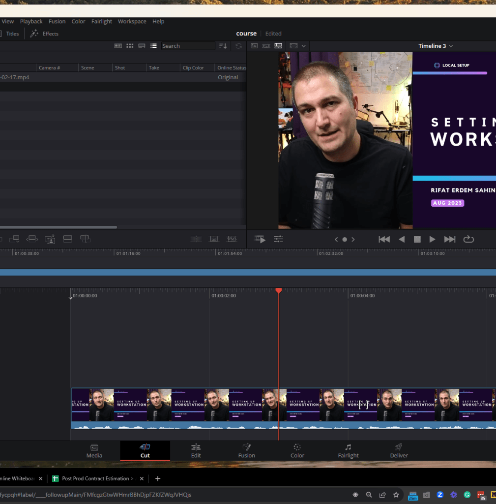This screenshot has height=504, width=496.
Task: Click the sync/refresh icon beside sort
Action: tap(238, 46)
